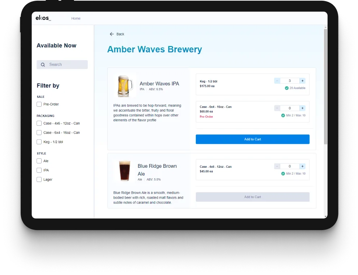Click the Case 6x4 16oz quantity field

pyautogui.click(x=290, y=108)
